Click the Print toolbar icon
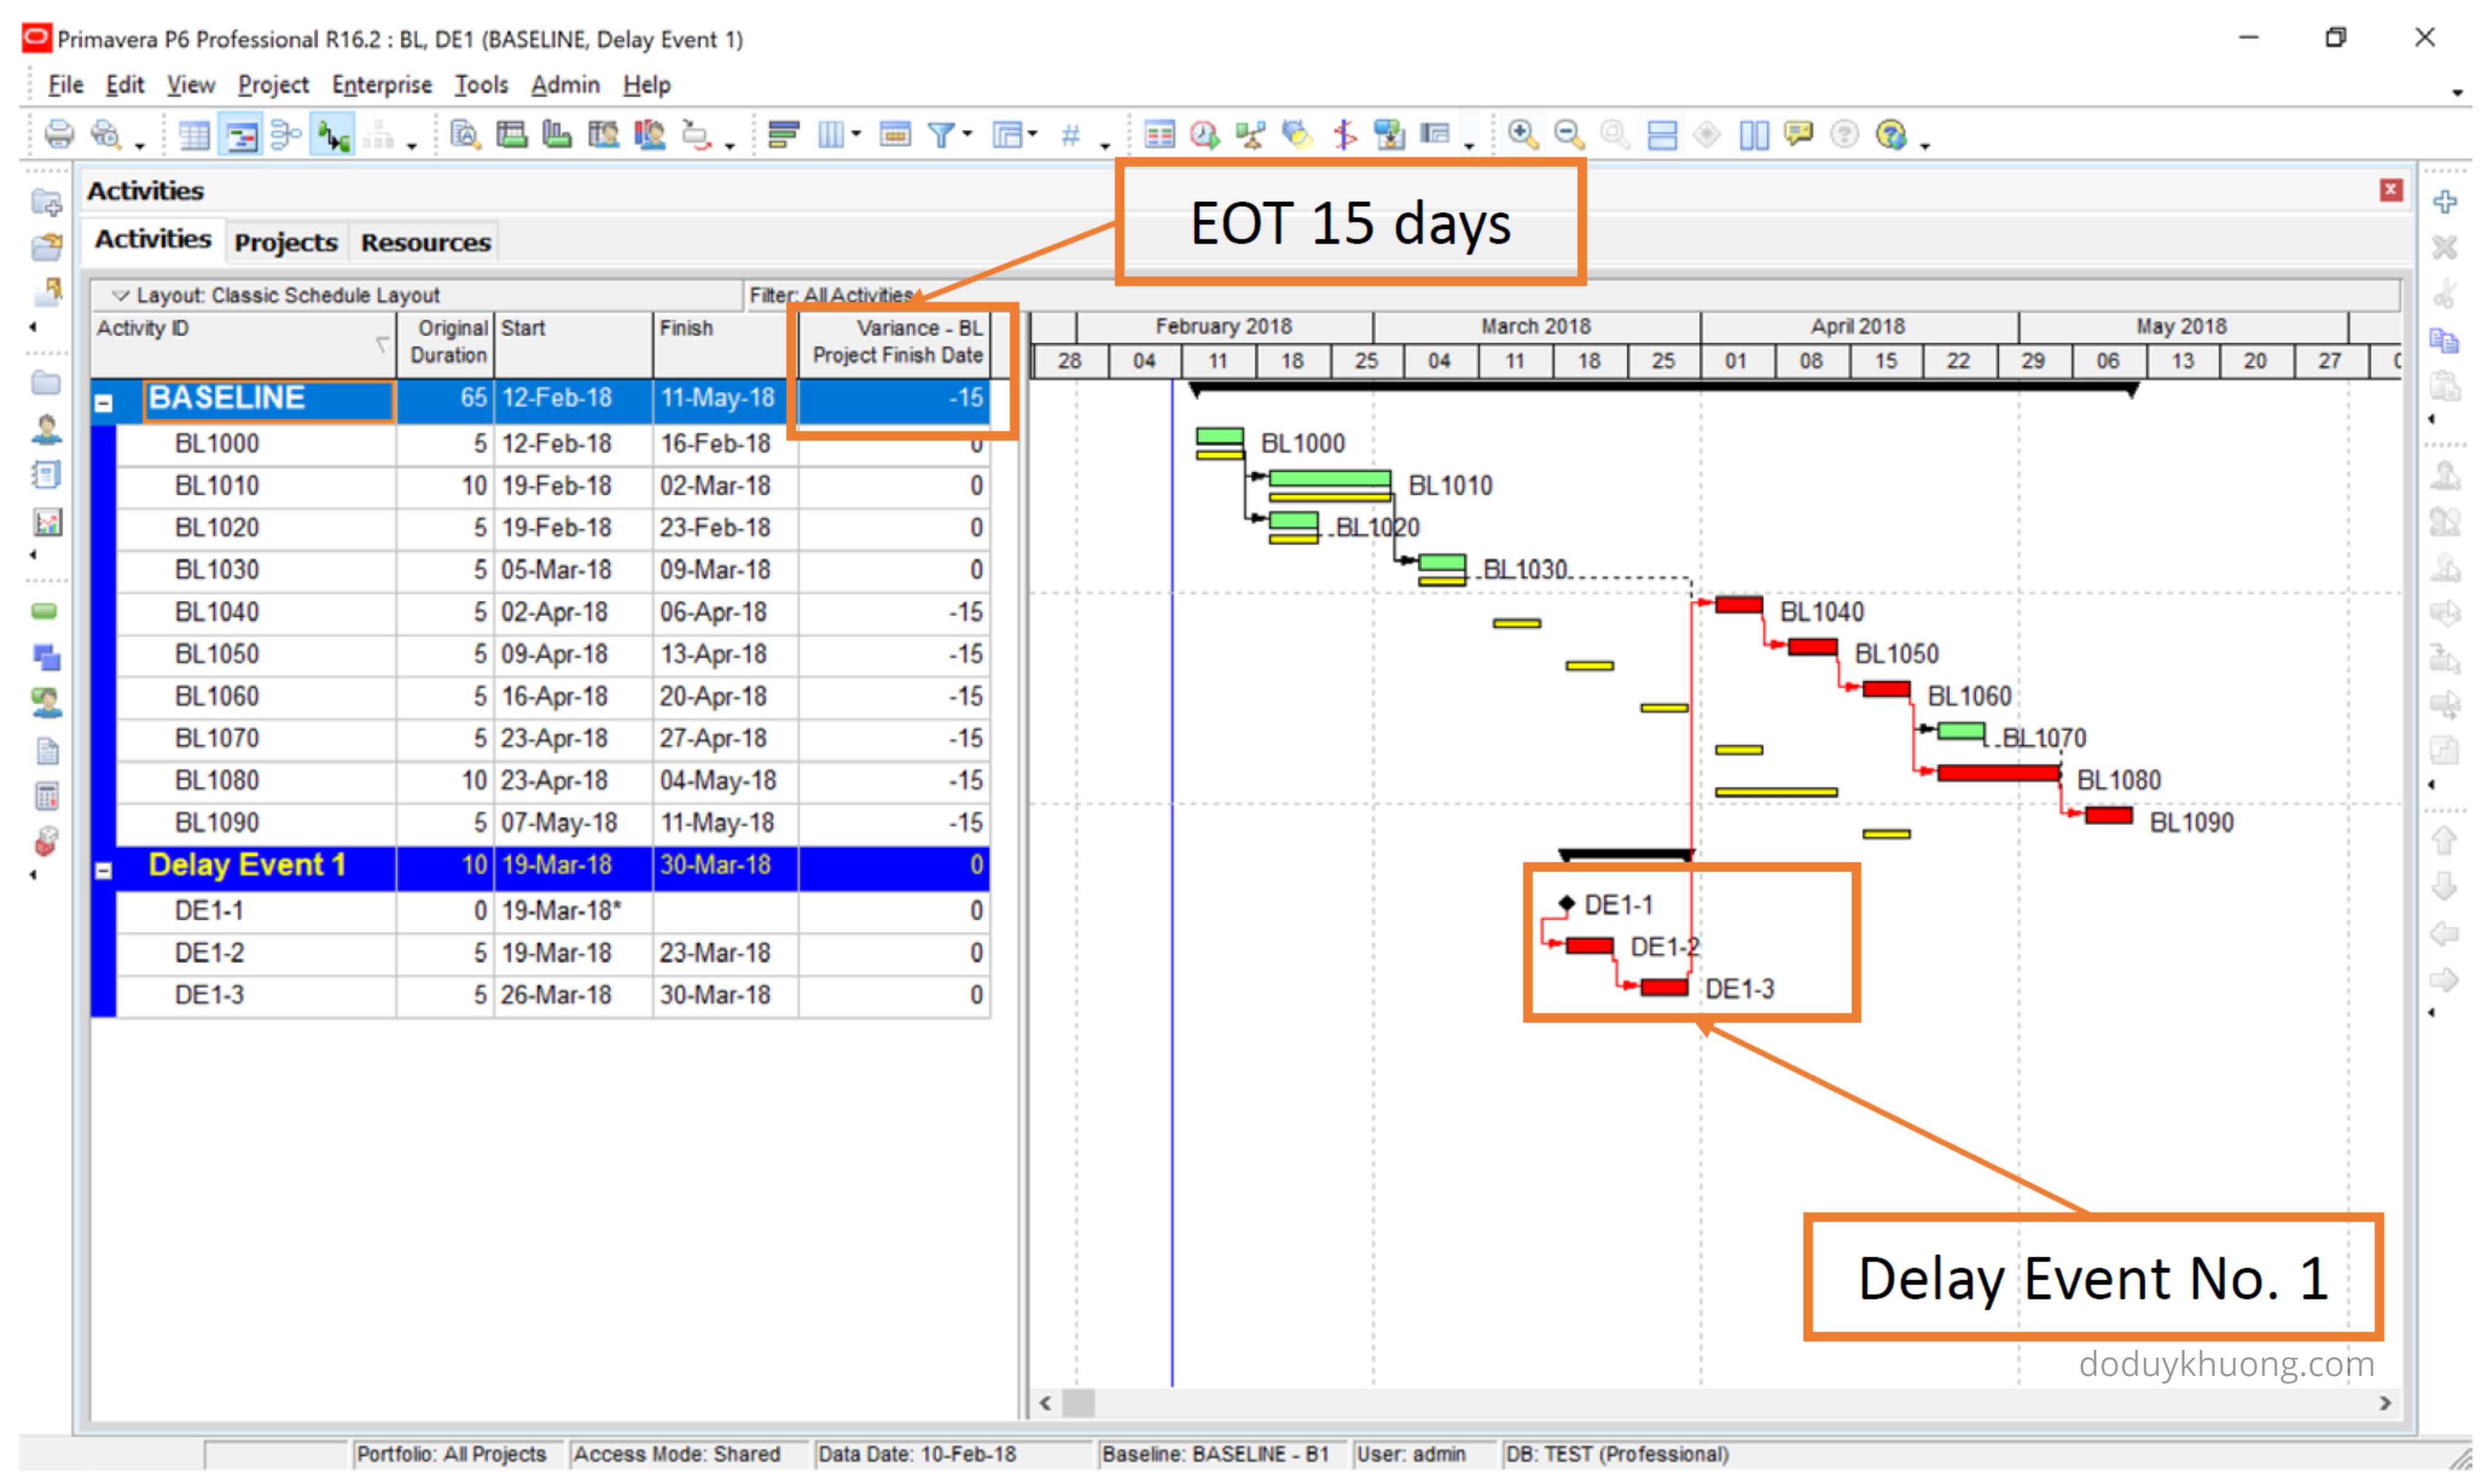This screenshot has height=1484, width=2487. [59, 134]
